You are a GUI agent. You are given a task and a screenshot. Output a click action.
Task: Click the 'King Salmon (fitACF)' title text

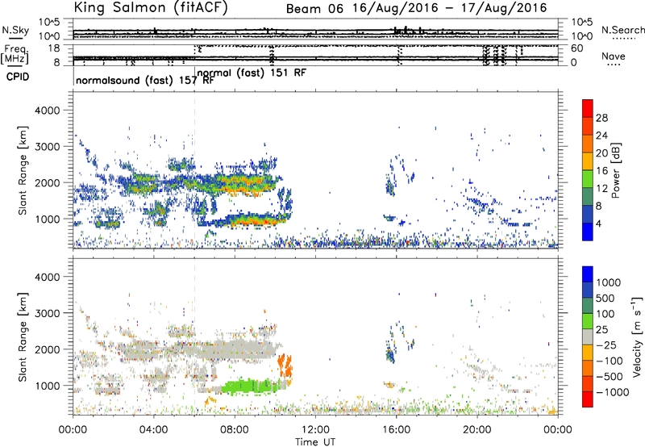tap(151, 8)
